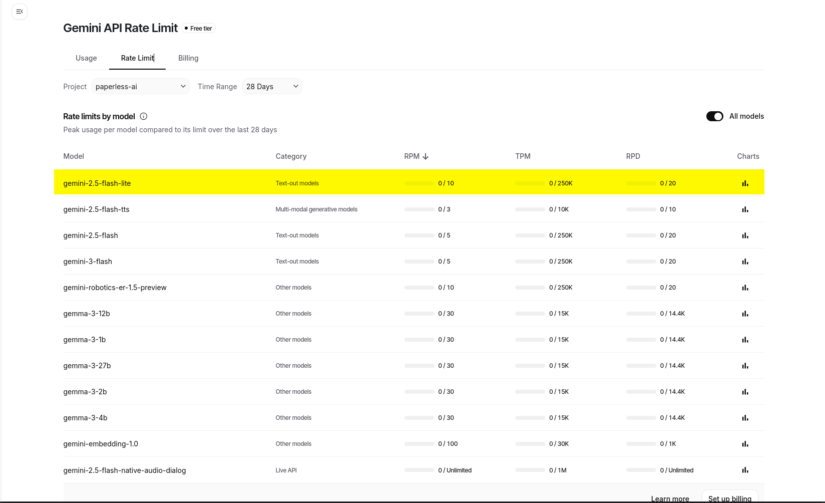
Task: Follow the Learn more link
Action: click(x=670, y=498)
